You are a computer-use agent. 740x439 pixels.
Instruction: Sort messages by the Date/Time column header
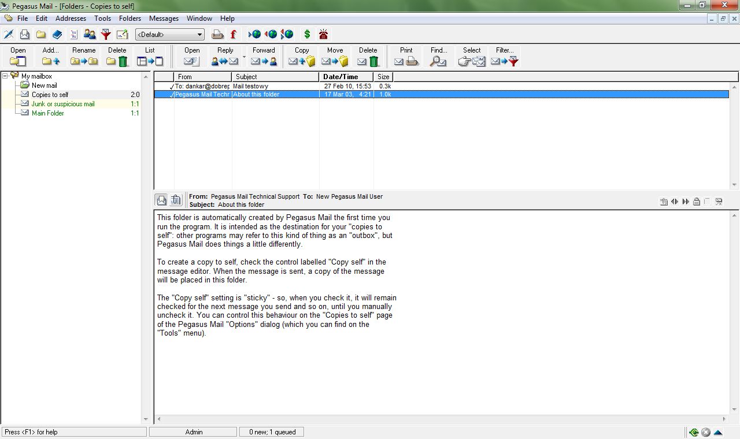click(346, 76)
